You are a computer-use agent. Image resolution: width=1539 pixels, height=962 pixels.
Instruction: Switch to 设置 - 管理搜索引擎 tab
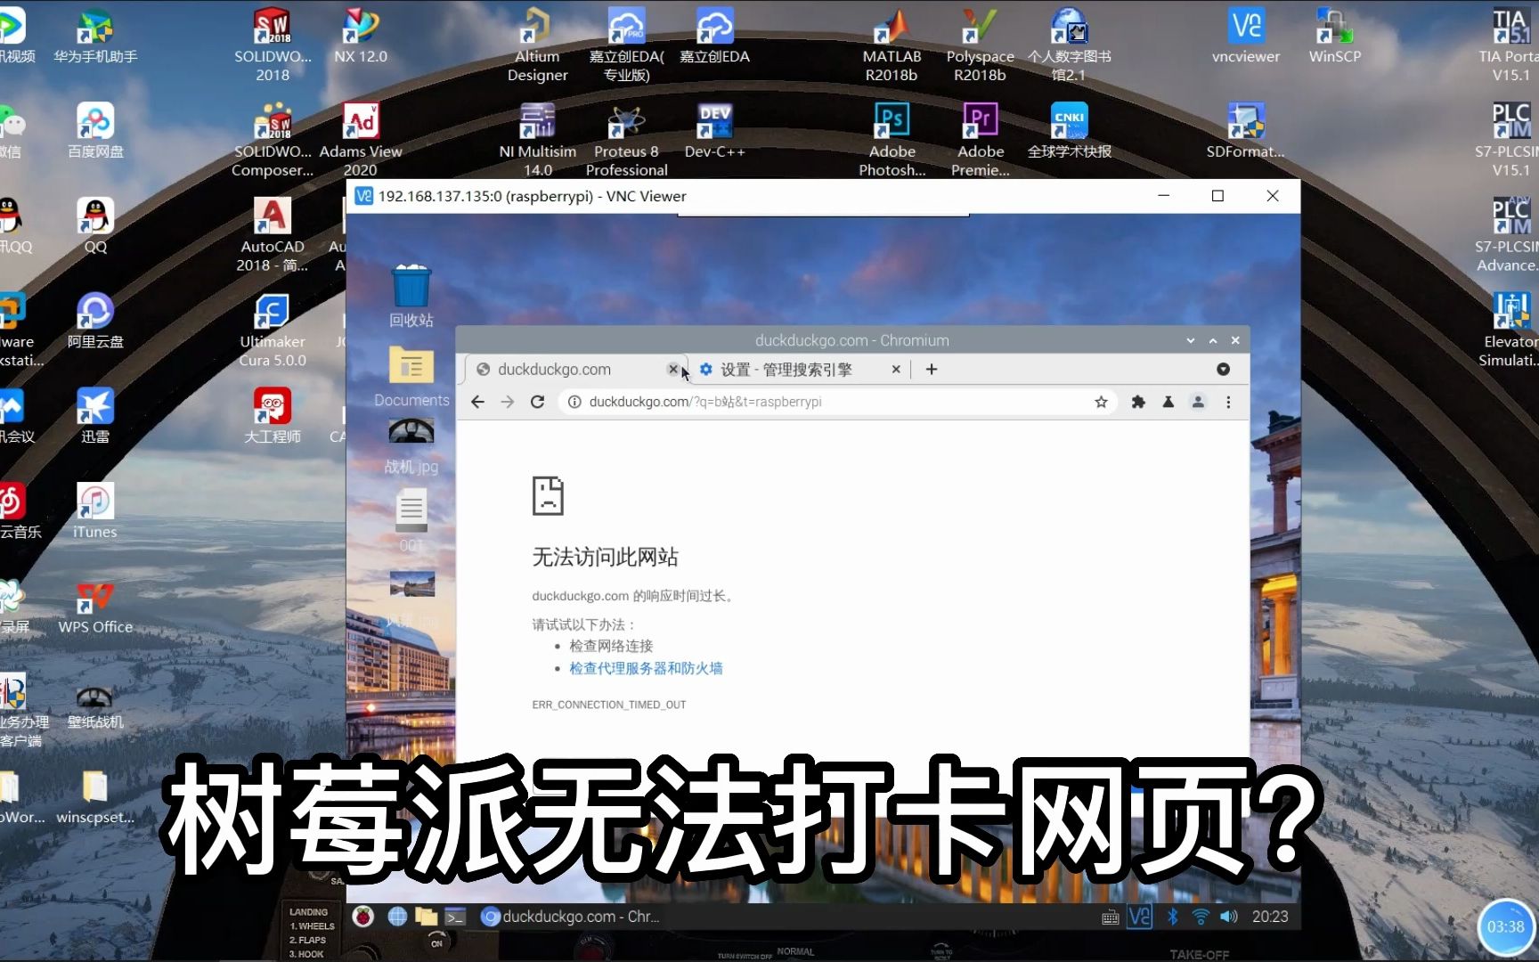point(786,369)
